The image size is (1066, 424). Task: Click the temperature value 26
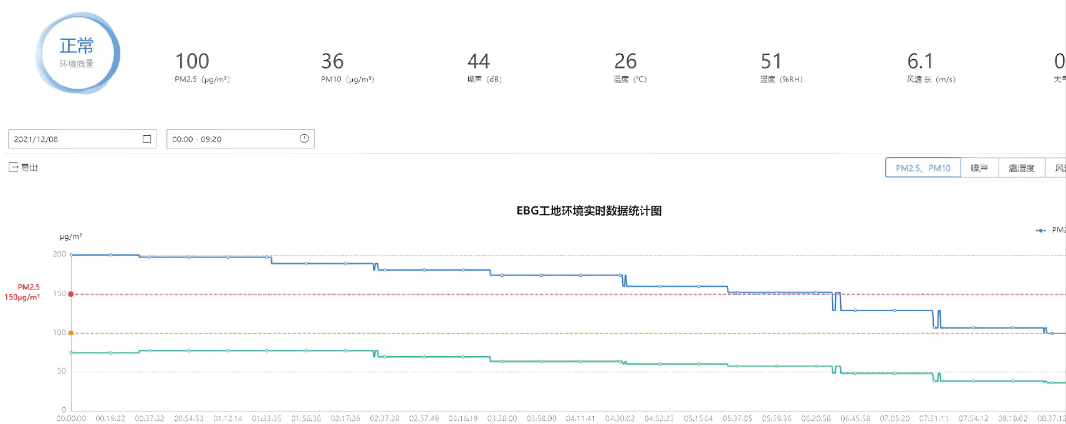pos(625,61)
